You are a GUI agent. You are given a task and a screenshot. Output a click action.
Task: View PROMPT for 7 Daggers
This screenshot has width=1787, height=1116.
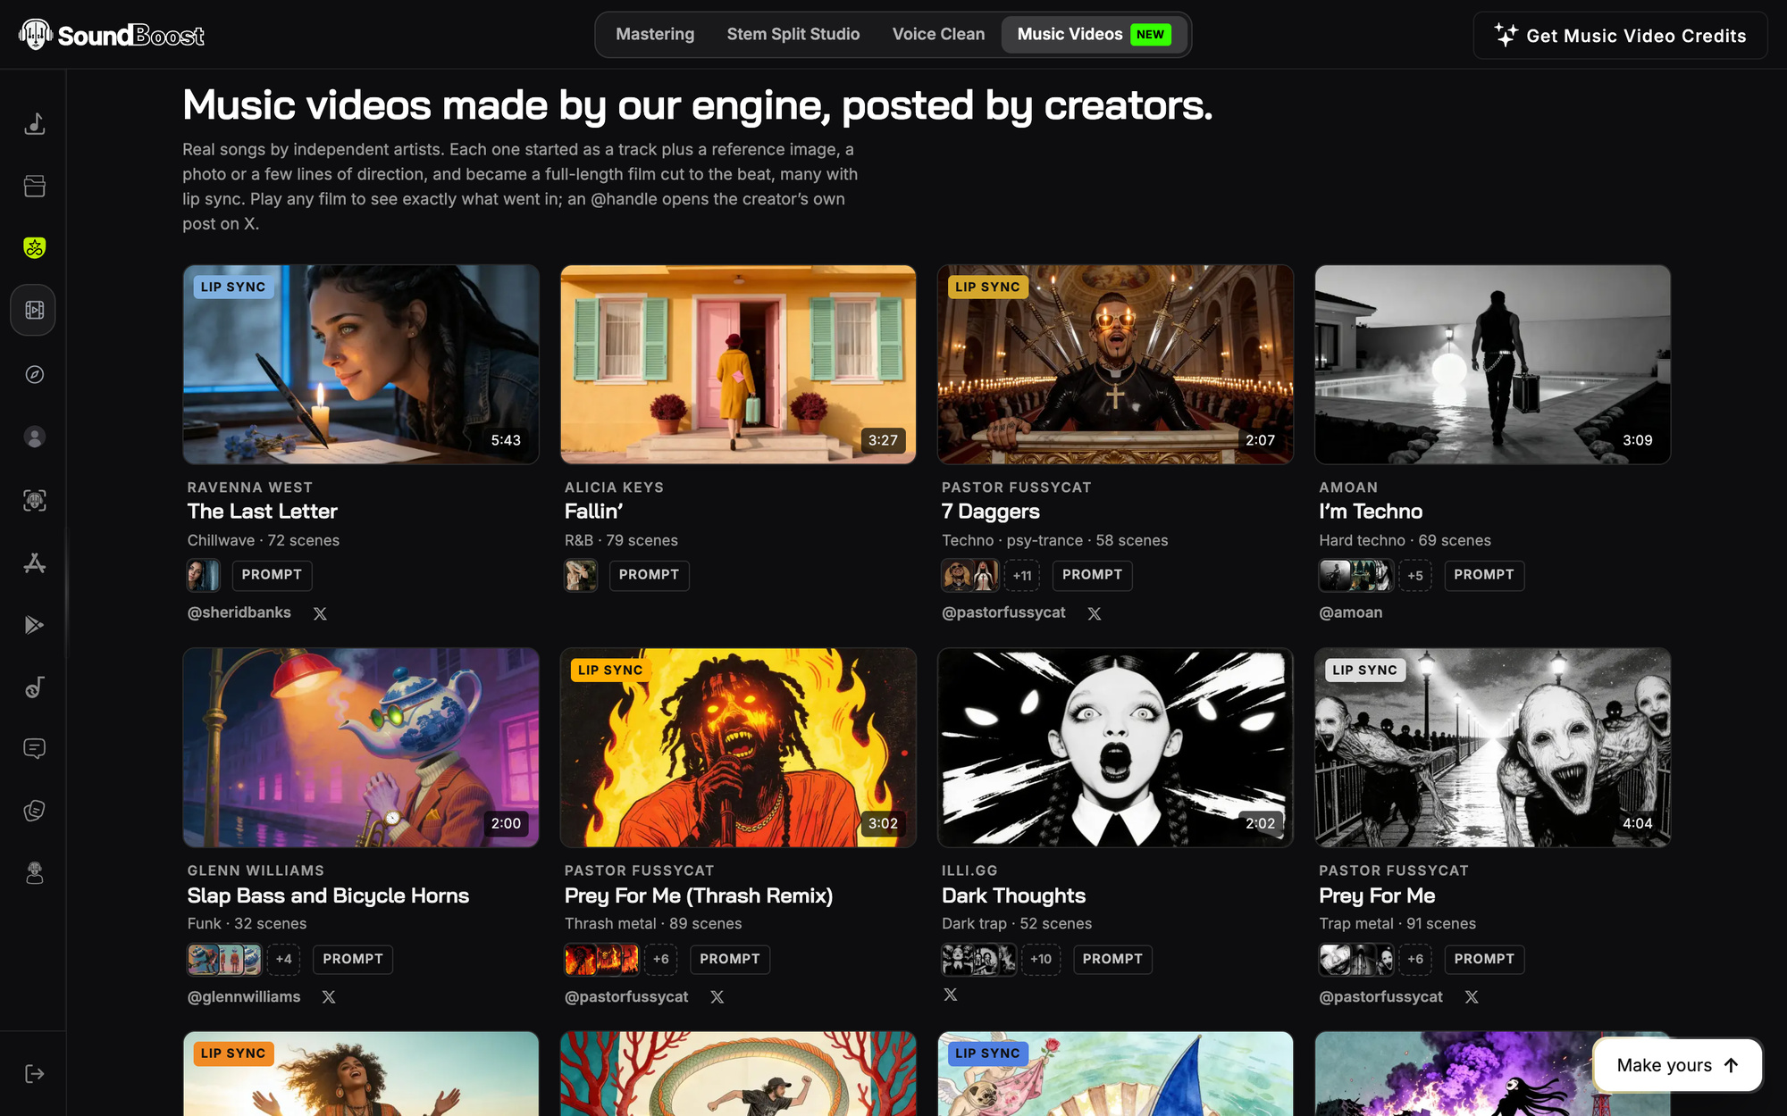click(x=1092, y=575)
